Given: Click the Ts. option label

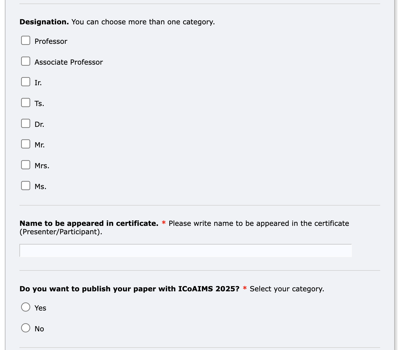Looking at the screenshot, I should 39,104.
